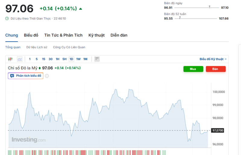Open the chart layout/news panel icon
The height and width of the screenshot is (155, 241).
(97, 59)
